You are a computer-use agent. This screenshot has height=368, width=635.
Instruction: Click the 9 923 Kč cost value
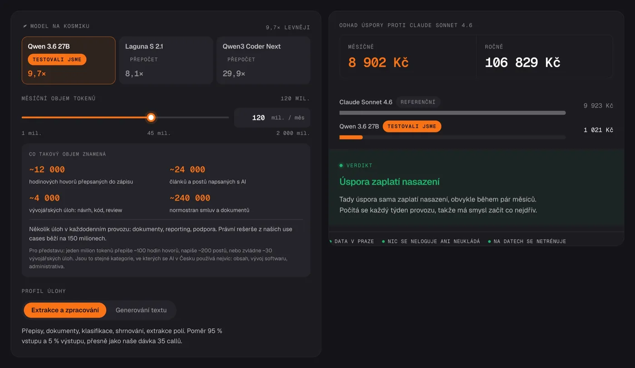click(598, 106)
